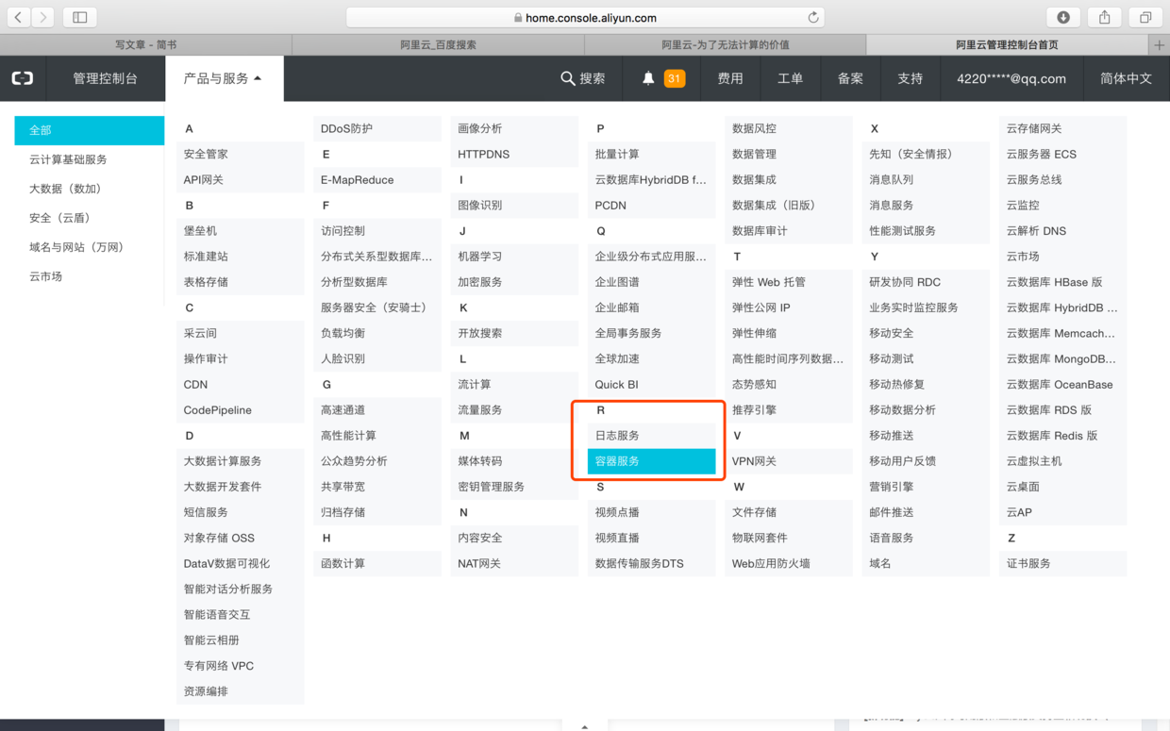This screenshot has width=1170, height=731.
Task: Open CodePipeline service
Action: tap(241, 410)
